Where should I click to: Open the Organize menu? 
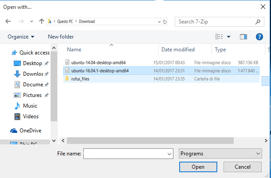(21, 37)
